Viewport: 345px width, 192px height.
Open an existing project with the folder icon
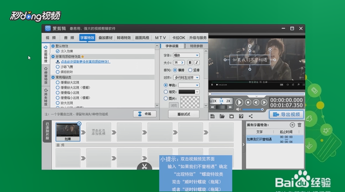222,116
